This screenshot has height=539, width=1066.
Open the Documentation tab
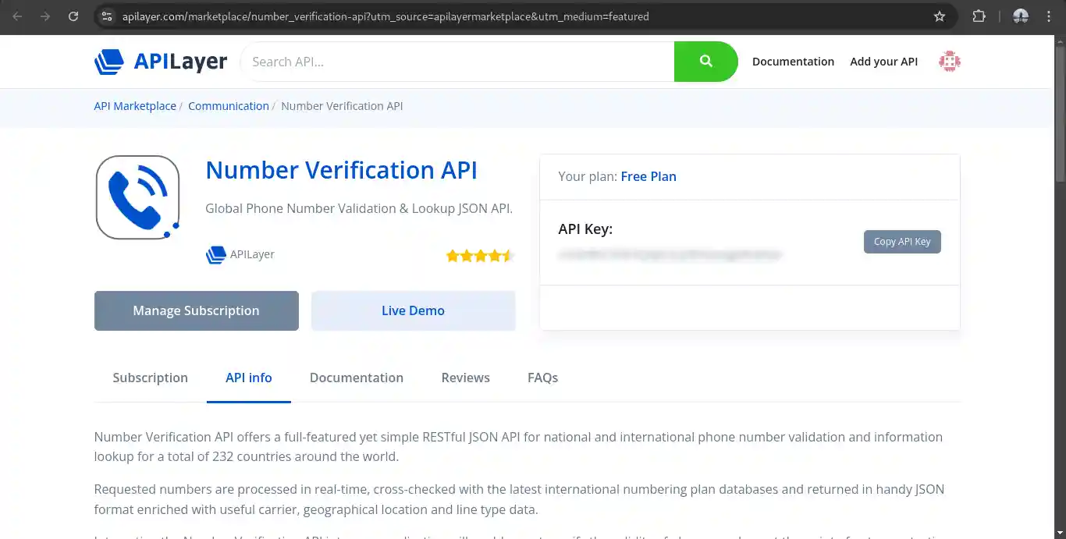tap(357, 378)
